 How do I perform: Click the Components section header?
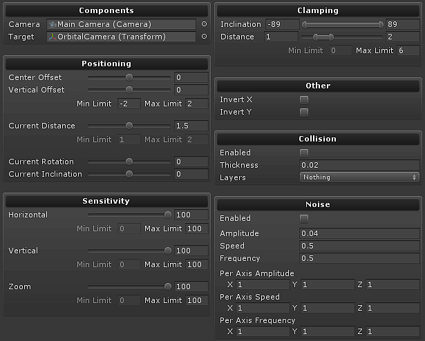(106, 10)
